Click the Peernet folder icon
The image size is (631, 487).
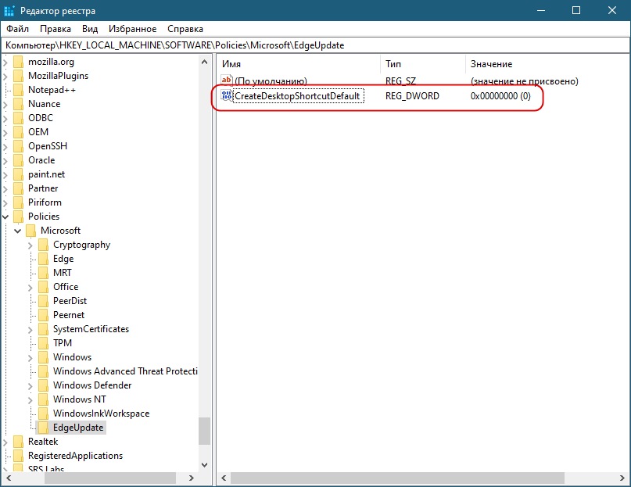coord(44,315)
